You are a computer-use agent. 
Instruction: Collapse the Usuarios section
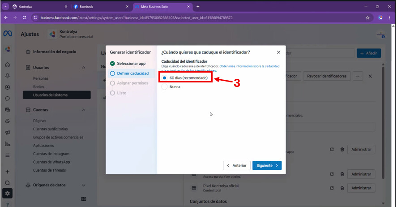click(x=84, y=68)
